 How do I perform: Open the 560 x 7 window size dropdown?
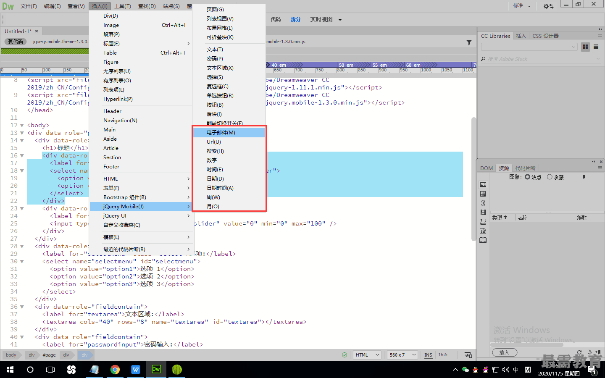point(402,355)
